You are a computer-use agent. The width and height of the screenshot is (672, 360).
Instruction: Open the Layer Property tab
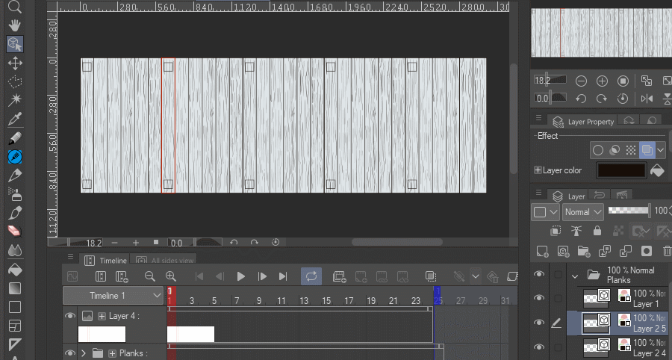(x=583, y=122)
